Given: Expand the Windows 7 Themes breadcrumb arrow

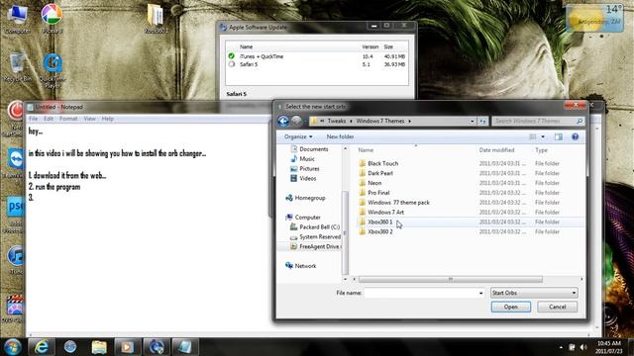Looking at the screenshot, I should pyautogui.click(x=409, y=121).
